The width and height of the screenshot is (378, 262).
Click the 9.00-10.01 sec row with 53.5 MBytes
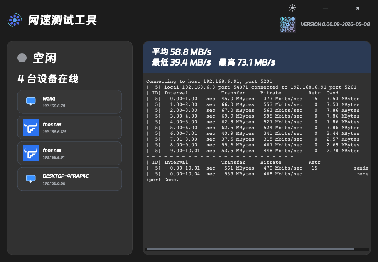coord(253,151)
